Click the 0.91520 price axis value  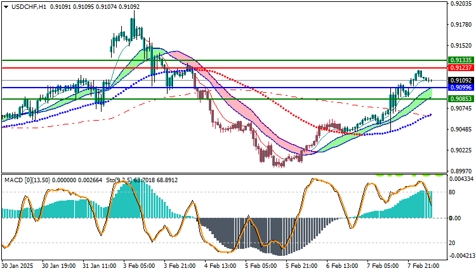[x=461, y=46]
